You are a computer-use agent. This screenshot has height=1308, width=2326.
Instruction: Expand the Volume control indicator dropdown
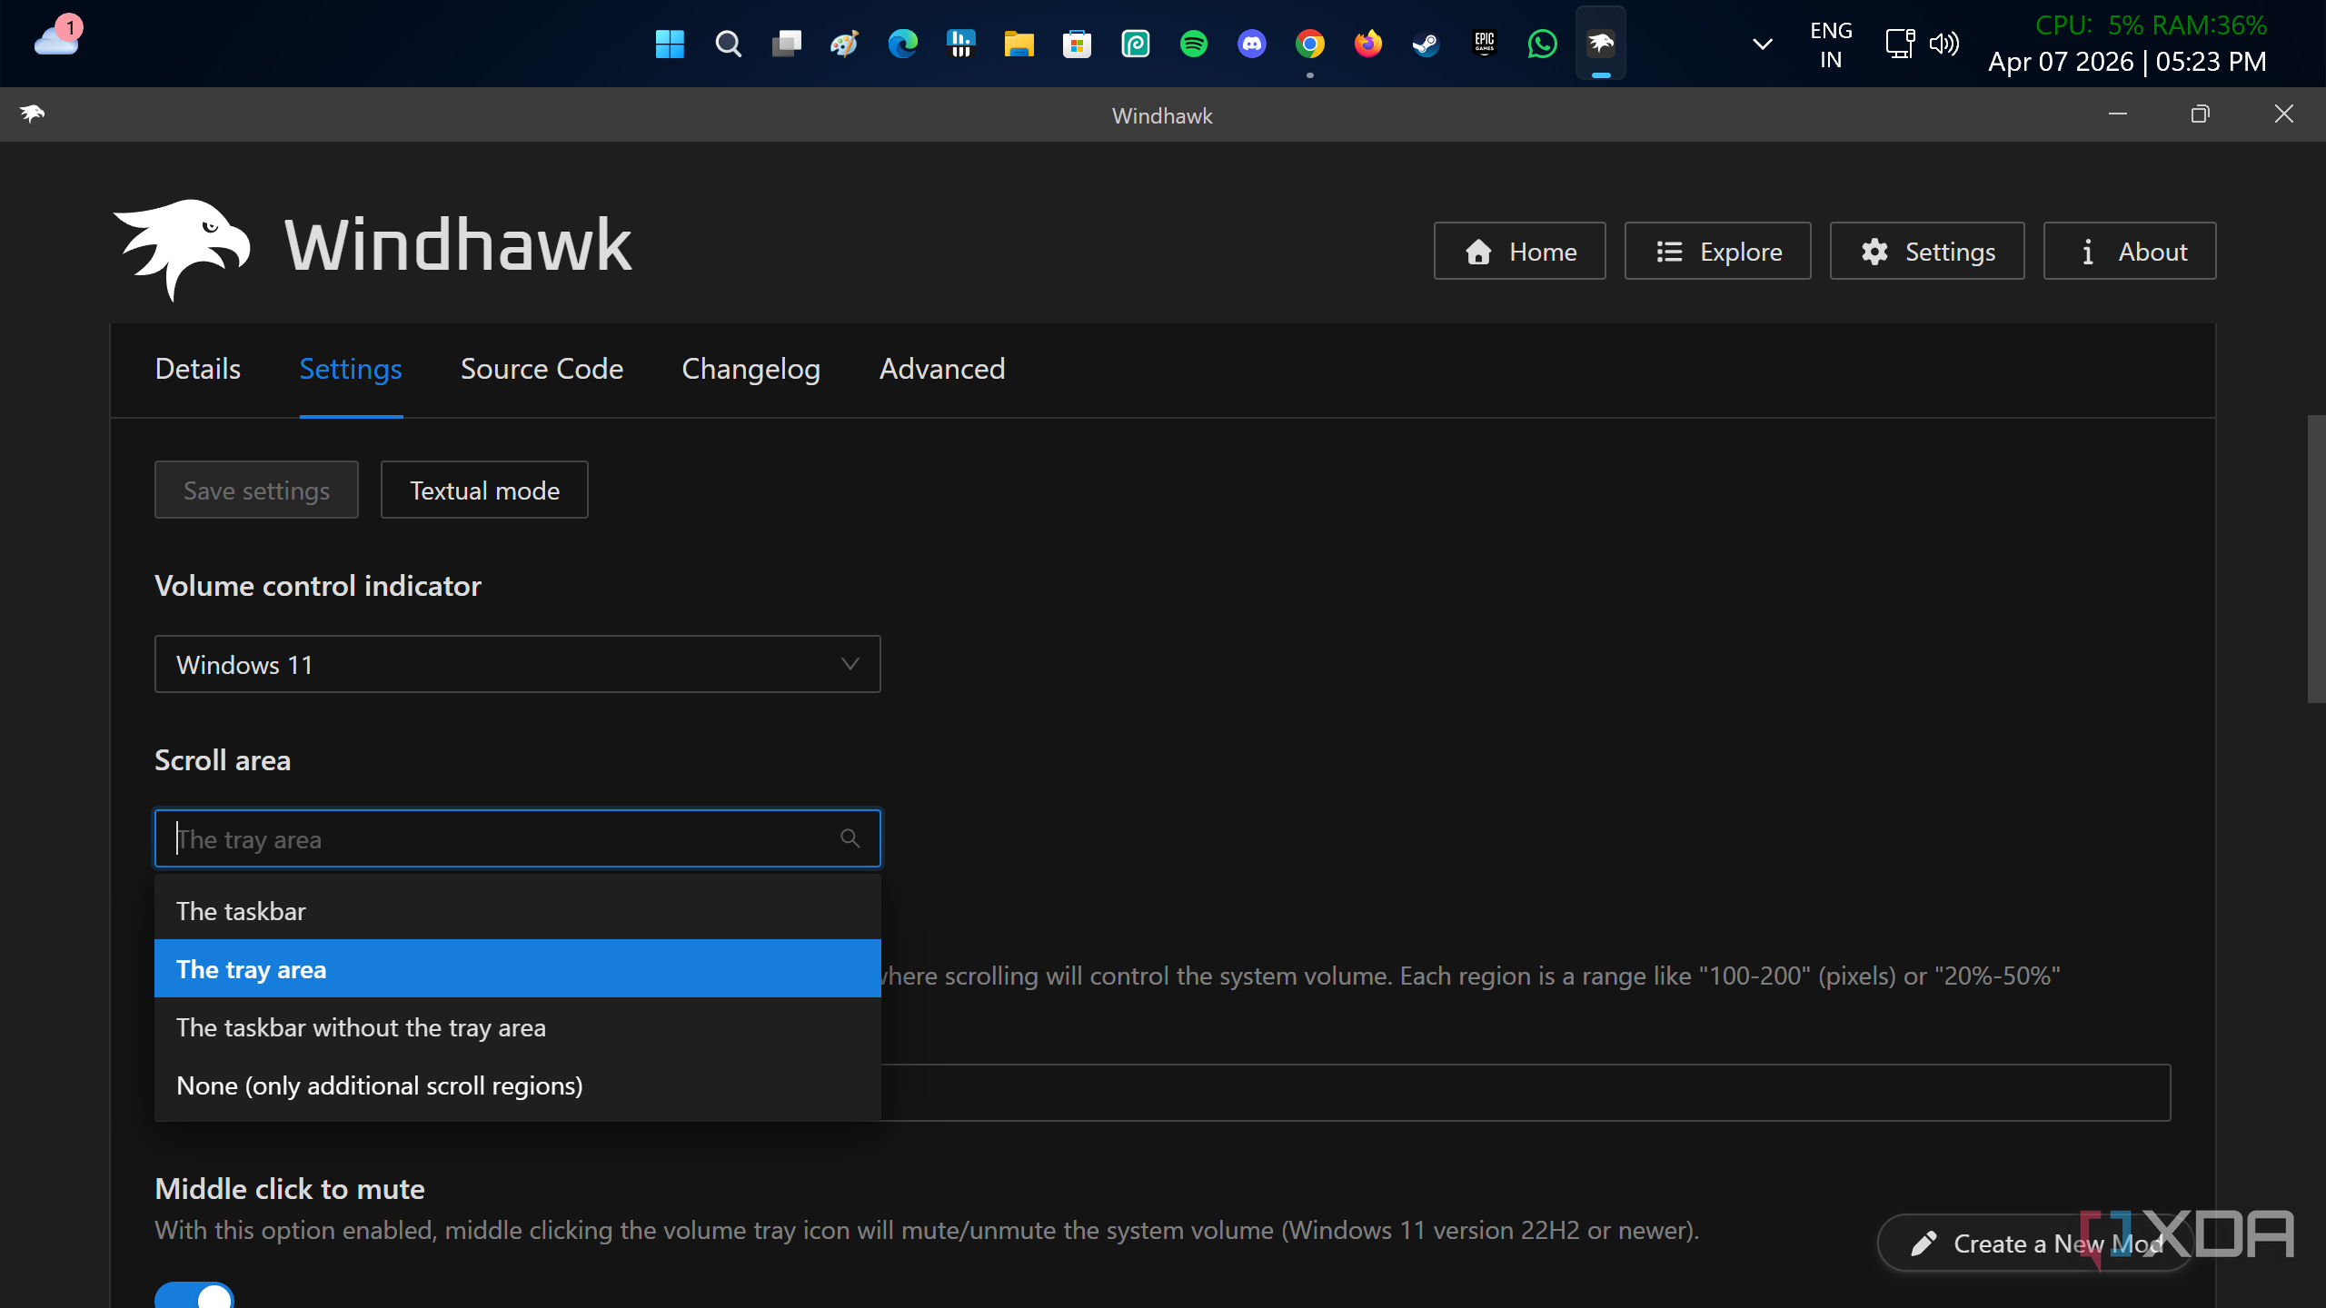click(518, 664)
